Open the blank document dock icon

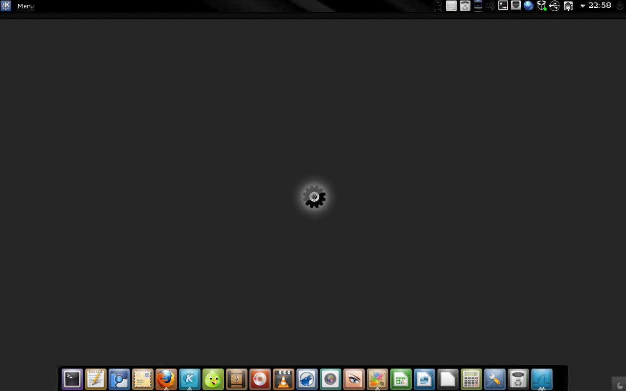pos(448,379)
